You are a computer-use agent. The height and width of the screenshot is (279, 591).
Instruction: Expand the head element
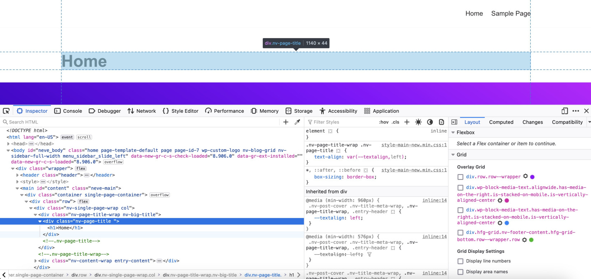click(x=8, y=144)
